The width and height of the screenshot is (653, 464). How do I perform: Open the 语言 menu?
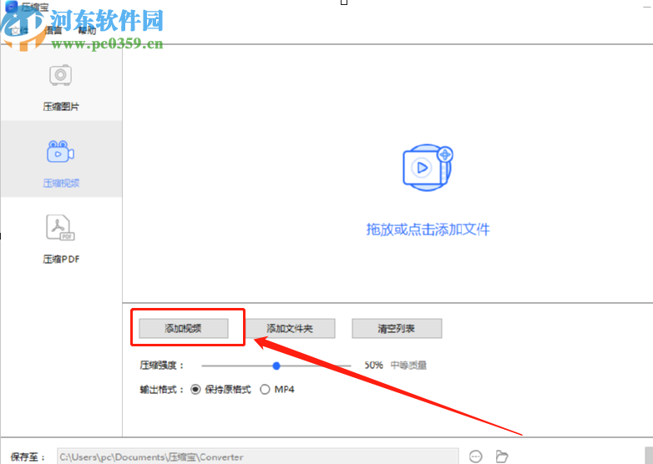[x=53, y=30]
